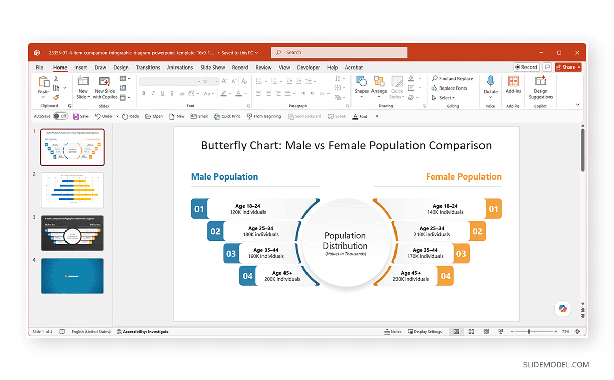Toggle the AutoSave switch
This screenshot has height=380, width=614.
tap(60, 116)
